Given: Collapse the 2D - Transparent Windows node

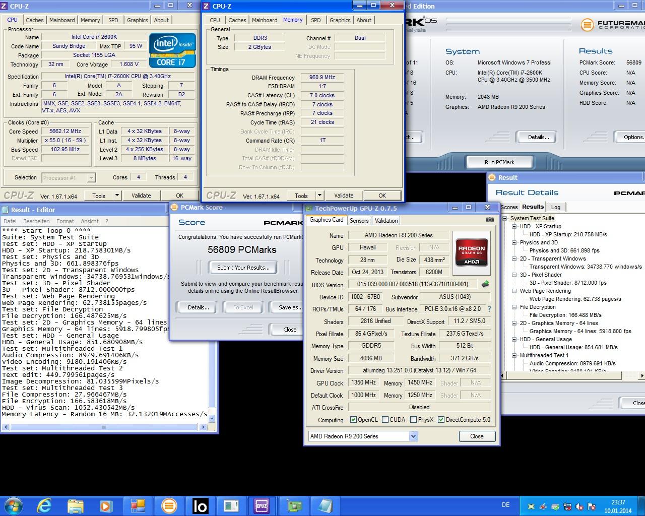Looking at the screenshot, I should tap(514, 259).
